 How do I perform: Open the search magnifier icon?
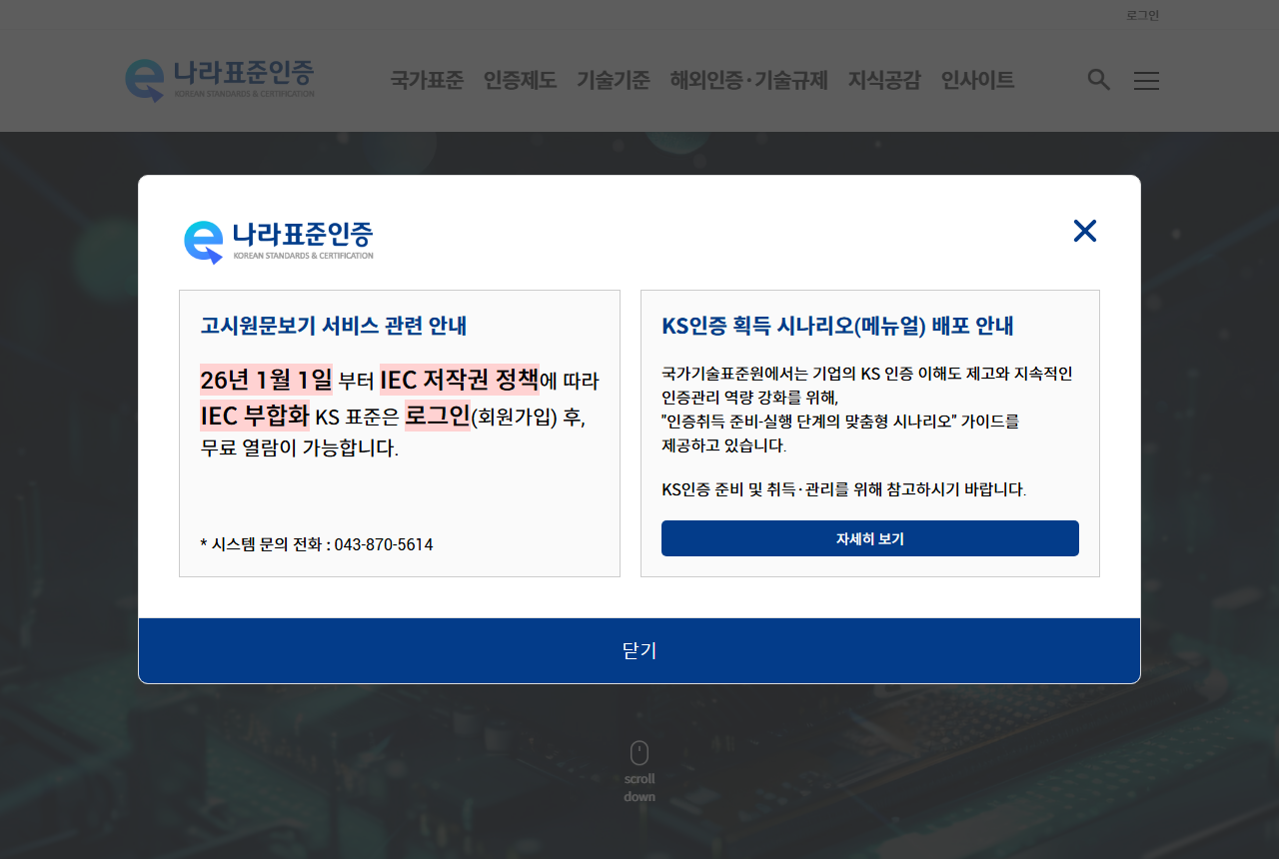1098,80
